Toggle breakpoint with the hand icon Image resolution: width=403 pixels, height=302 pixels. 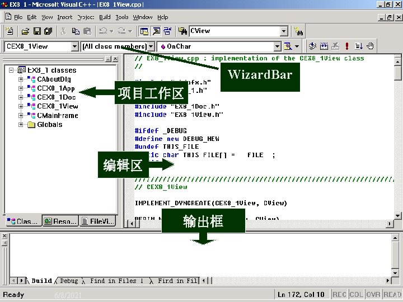point(370,46)
